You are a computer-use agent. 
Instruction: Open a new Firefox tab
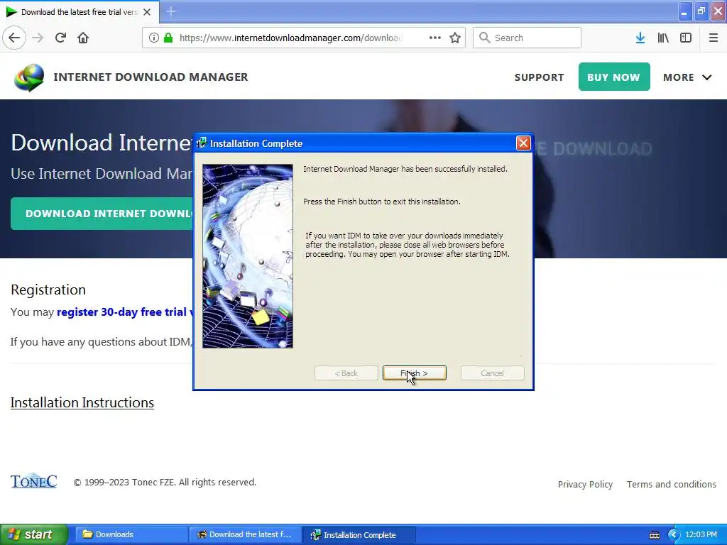click(x=170, y=11)
